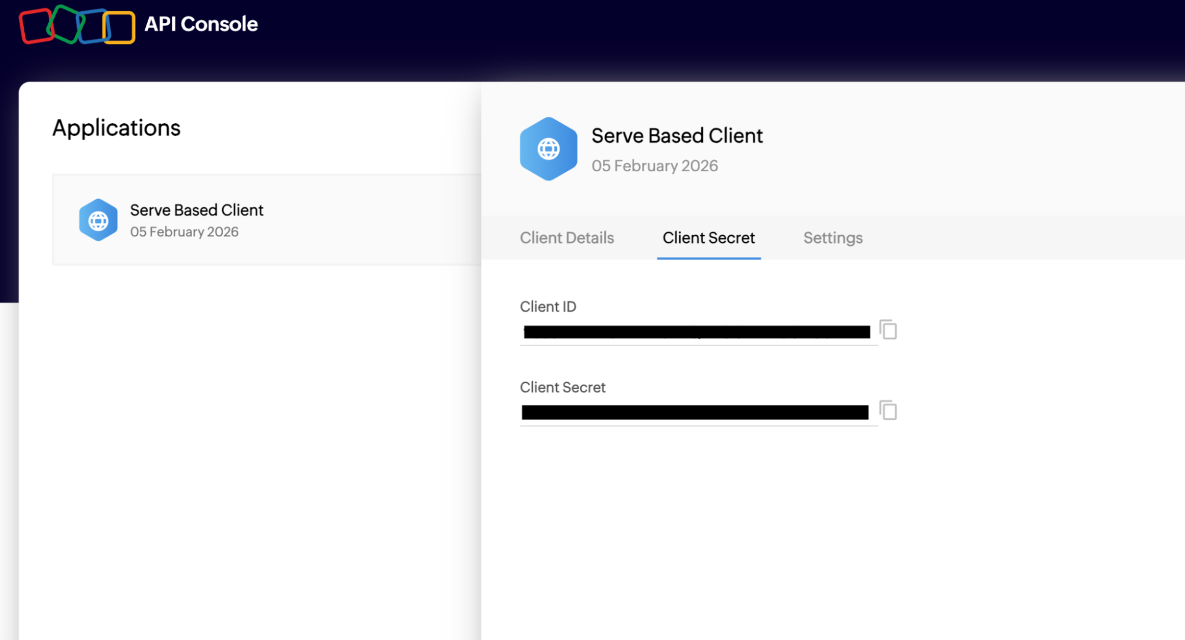This screenshot has width=1185, height=640.
Task: Copy the Client ID value
Action: click(888, 329)
